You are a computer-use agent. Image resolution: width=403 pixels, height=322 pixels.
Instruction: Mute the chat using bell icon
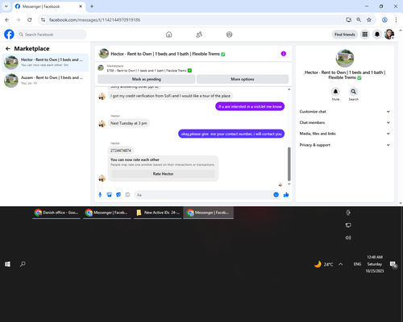[x=335, y=92]
